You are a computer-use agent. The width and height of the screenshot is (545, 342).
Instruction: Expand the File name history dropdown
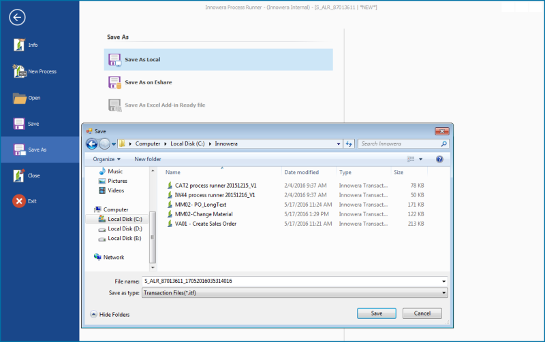point(444,281)
